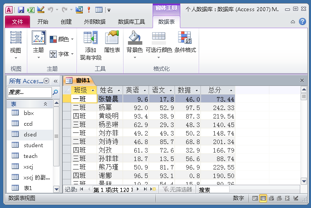311x208 pixels.
Task: Open the student table in navigation pane
Action: coord(33,145)
